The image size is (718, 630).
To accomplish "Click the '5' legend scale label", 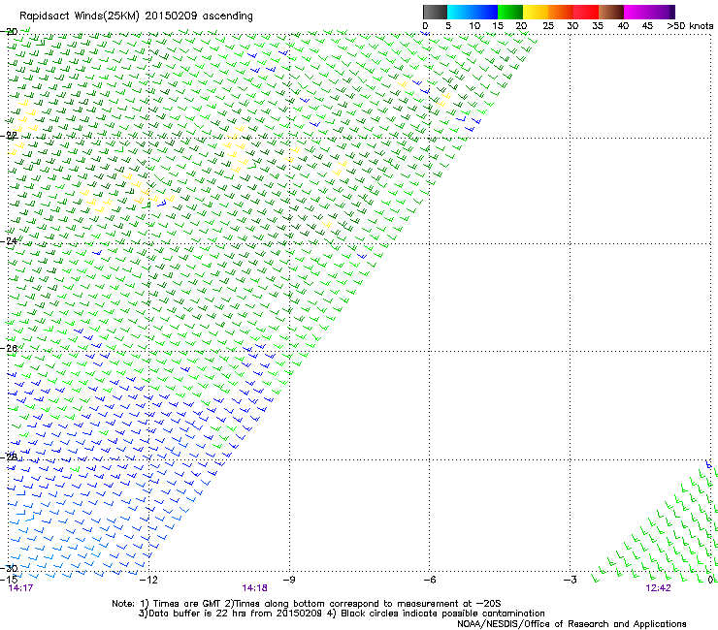I will (448, 26).
